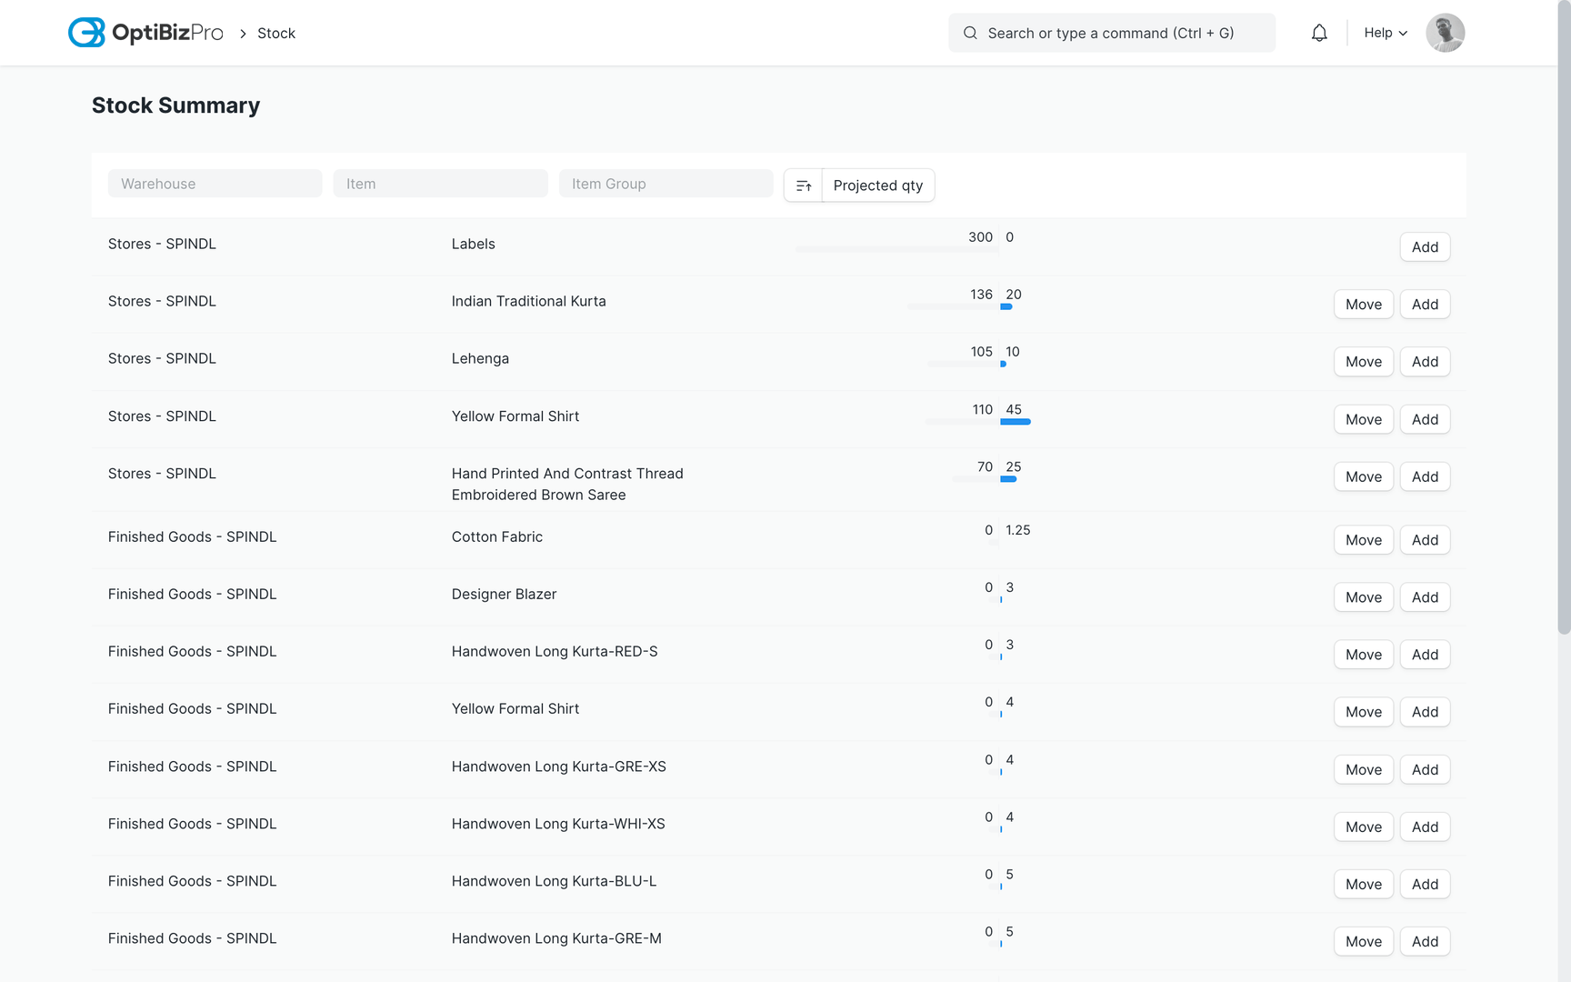Viewport: 1571px width, 982px height.
Task: Click Add for Cotton Fabric
Action: [x=1425, y=539]
